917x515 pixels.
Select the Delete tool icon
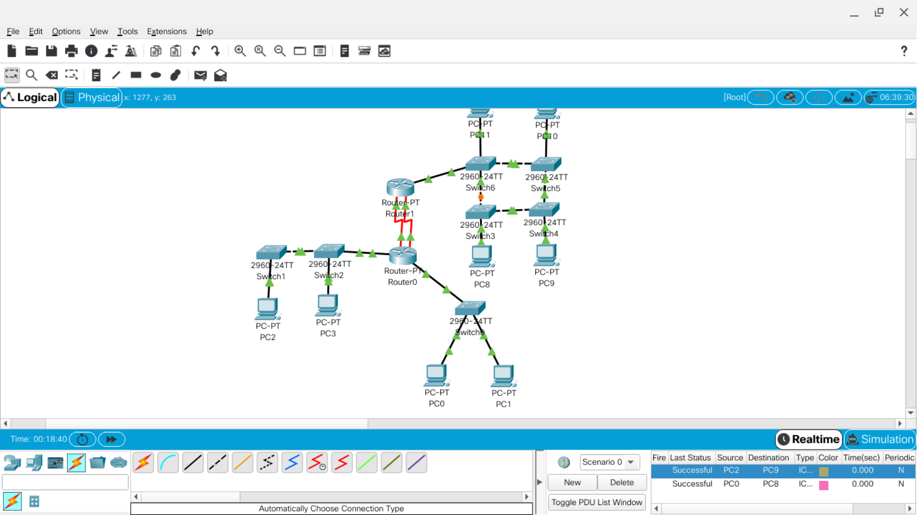[x=52, y=75]
